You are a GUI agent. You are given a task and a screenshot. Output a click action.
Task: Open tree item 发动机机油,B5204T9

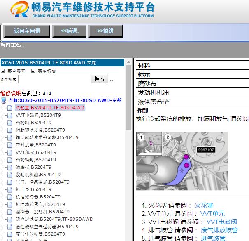coord(38,175)
